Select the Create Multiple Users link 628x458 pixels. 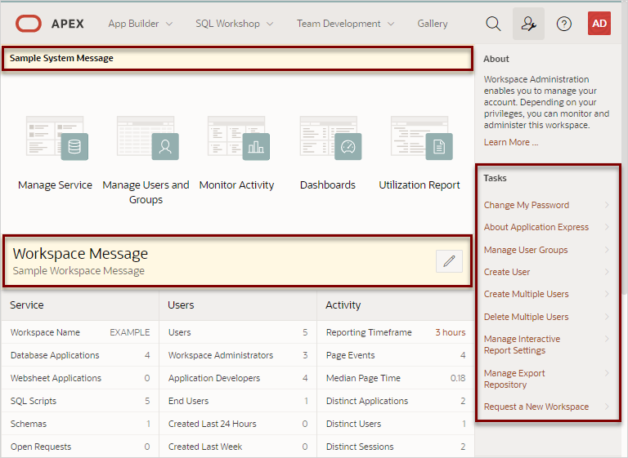click(526, 294)
